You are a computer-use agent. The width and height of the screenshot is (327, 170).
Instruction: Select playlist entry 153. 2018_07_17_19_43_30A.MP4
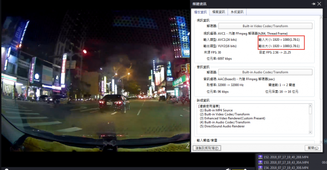click(286, 162)
